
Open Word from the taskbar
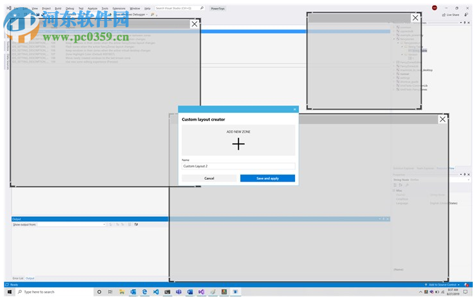pos(190,292)
